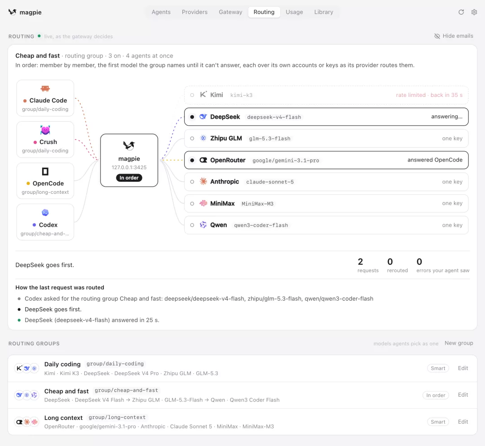Edit the Long context group
Screen dimensions: 485x446
point(463,422)
